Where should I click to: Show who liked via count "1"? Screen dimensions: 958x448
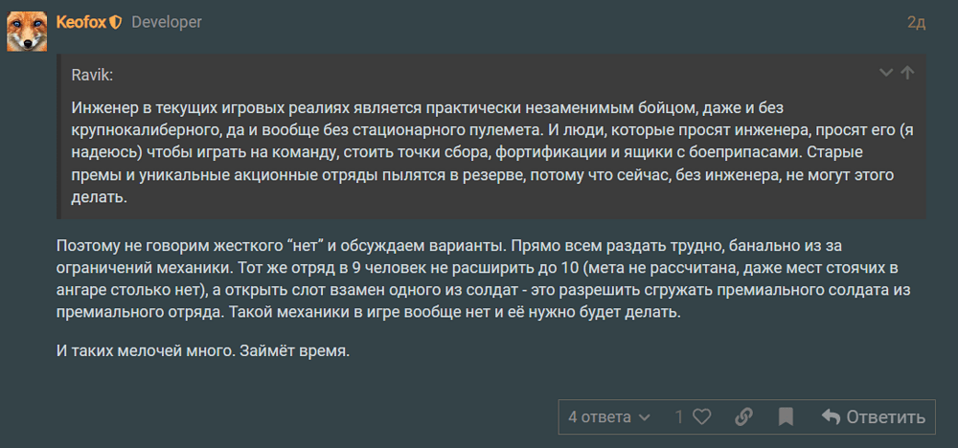(x=679, y=417)
